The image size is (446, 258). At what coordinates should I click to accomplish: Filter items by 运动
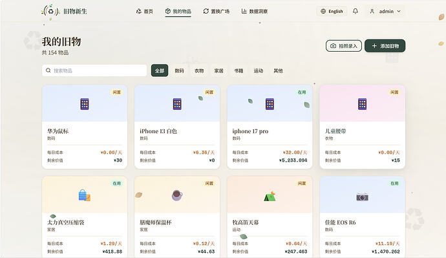[259, 70]
